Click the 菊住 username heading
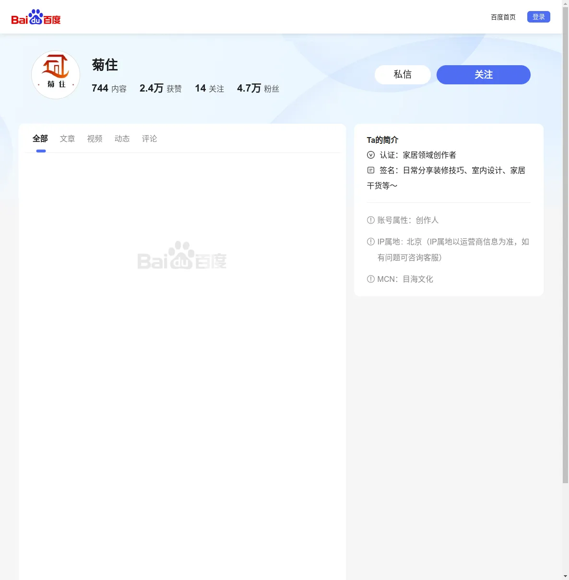Screen dimensions: 569x580 coord(105,65)
